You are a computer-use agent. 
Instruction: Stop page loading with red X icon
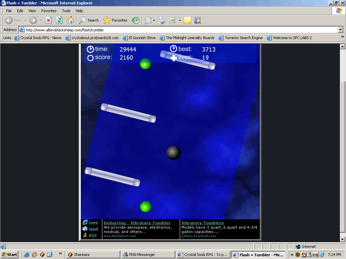pos(48,20)
